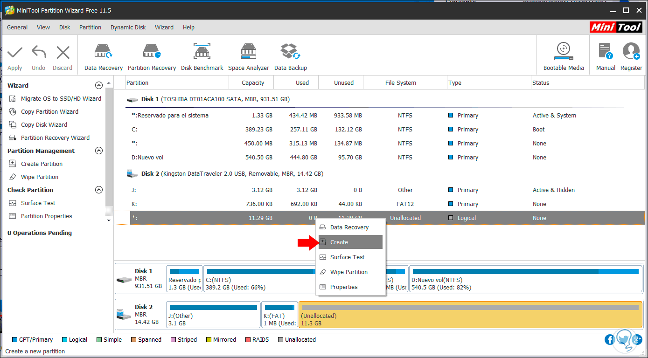Screen dimensions: 648x358
Task: Choose Wipe Partition in the context menu
Action: point(349,272)
